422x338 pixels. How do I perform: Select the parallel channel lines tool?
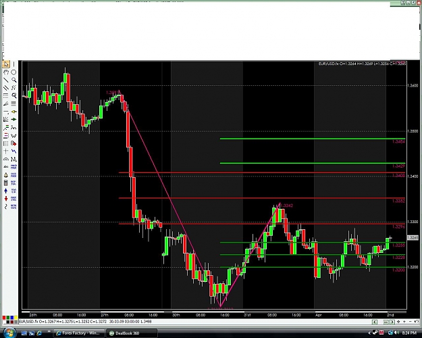click(x=6, y=88)
